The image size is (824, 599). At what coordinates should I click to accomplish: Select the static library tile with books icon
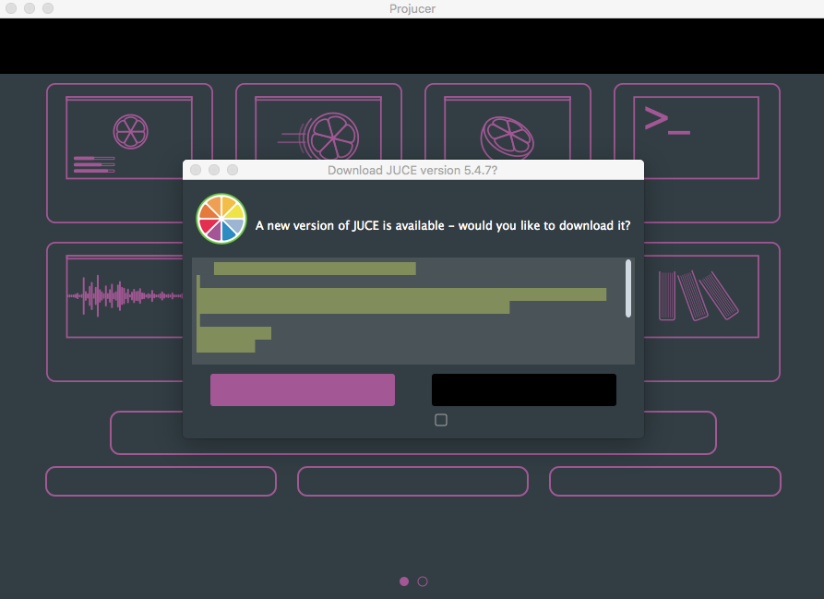711,312
